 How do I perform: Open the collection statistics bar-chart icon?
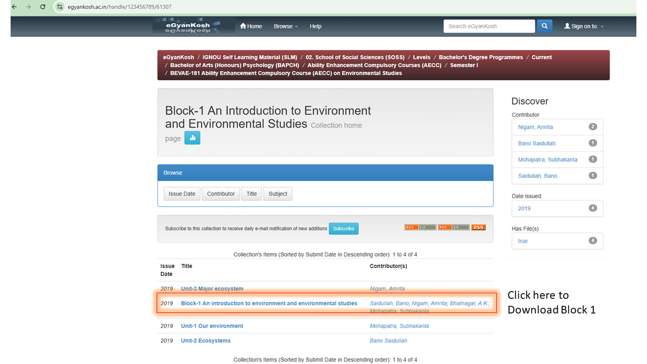coord(192,137)
